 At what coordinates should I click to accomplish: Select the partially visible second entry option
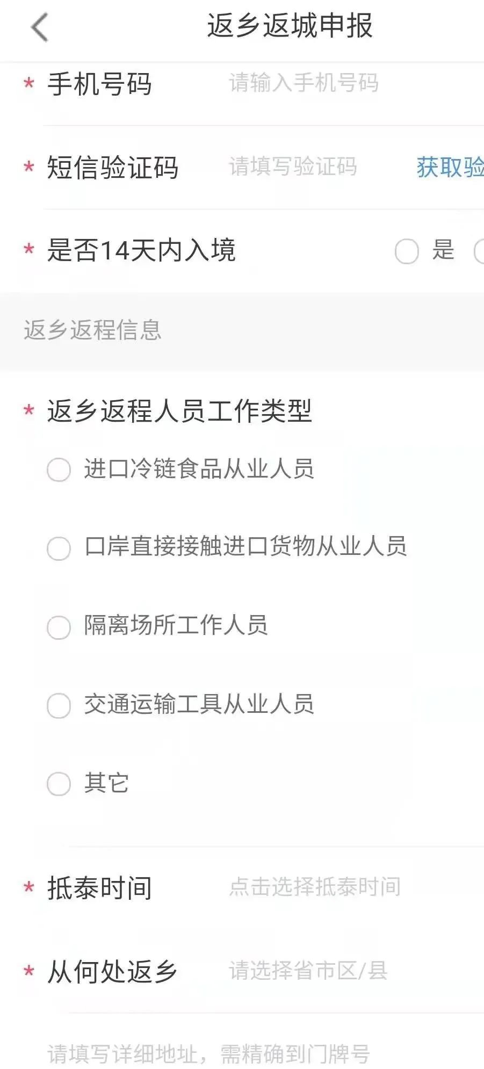(x=479, y=251)
